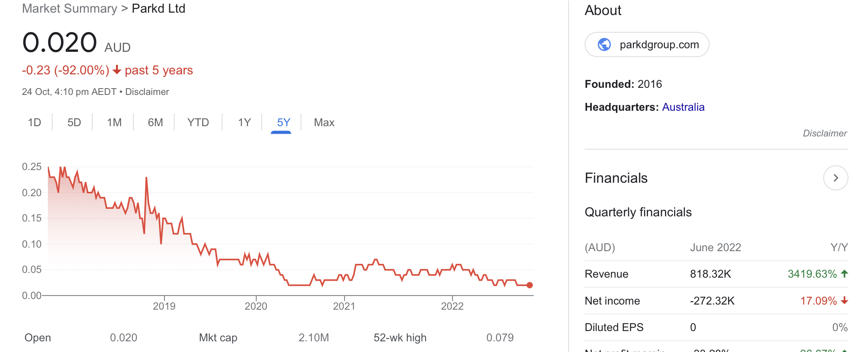Open the Australia headquarters link
Image resolution: width=862 pixels, height=352 pixels.
683,107
